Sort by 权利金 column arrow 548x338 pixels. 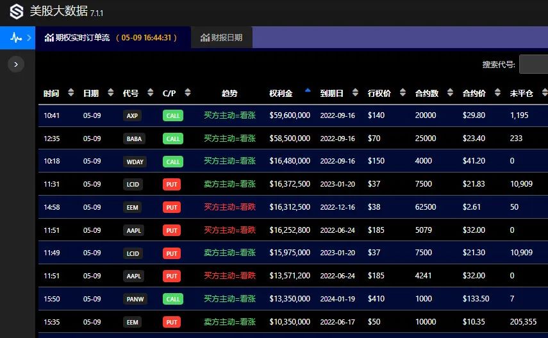pos(308,91)
